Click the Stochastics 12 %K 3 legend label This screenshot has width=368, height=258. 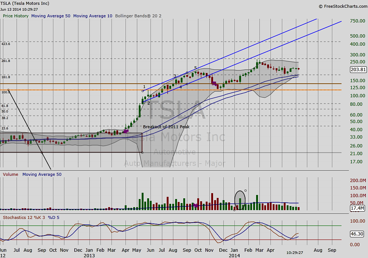click(24, 217)
